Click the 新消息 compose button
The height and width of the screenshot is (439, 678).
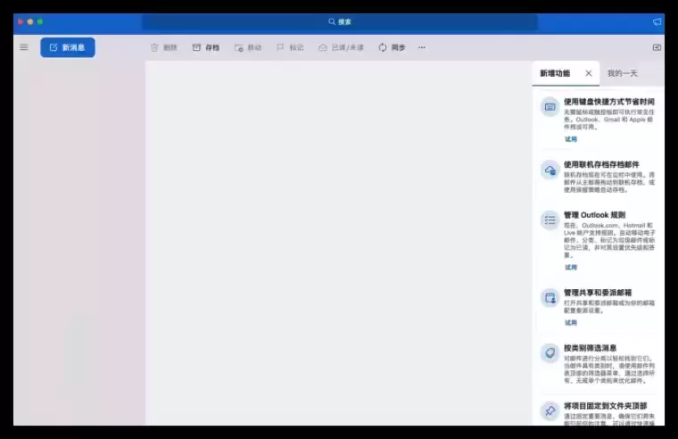[68, 47]
